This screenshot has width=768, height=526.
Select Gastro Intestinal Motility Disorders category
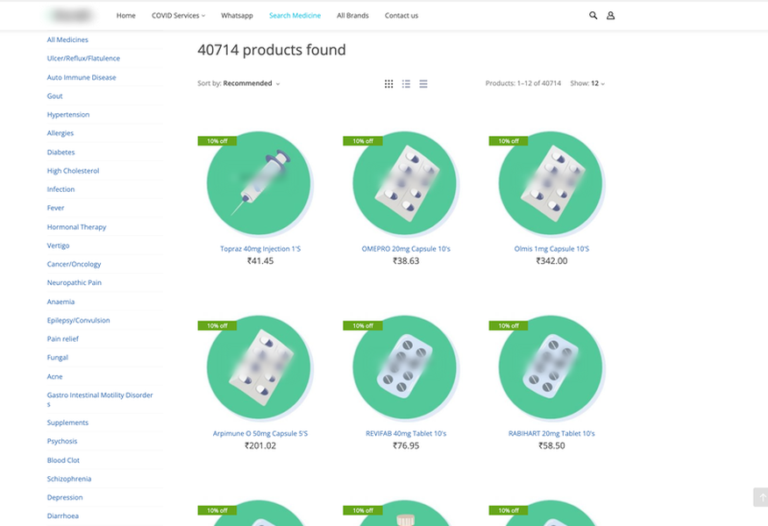click(100, 400)
